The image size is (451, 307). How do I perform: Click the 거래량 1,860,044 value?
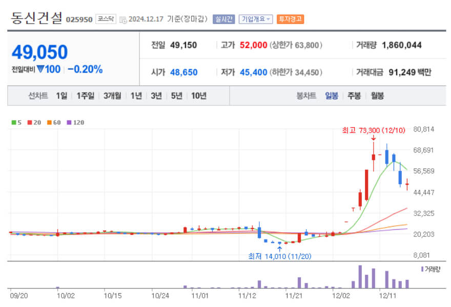(401, 45)
